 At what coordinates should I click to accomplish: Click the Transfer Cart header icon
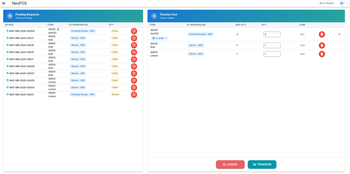click(x=154, y=16)
